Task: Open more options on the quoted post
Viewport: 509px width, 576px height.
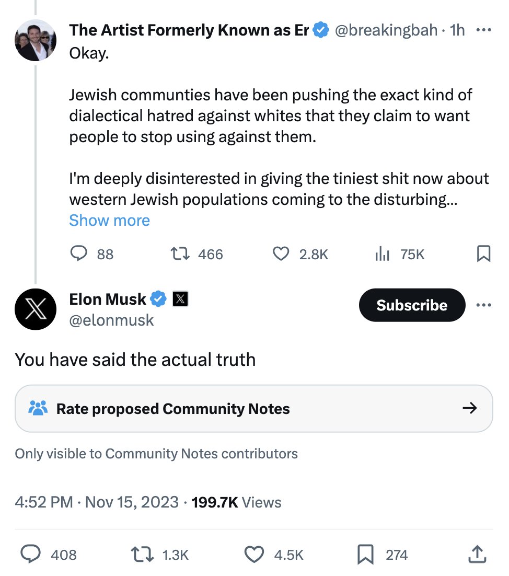Action: (x=484, y=30)
